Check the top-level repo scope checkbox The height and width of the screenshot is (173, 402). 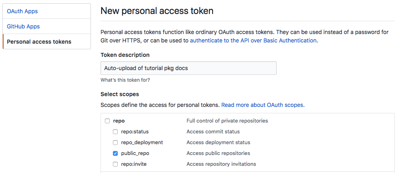tap(107, 121)
